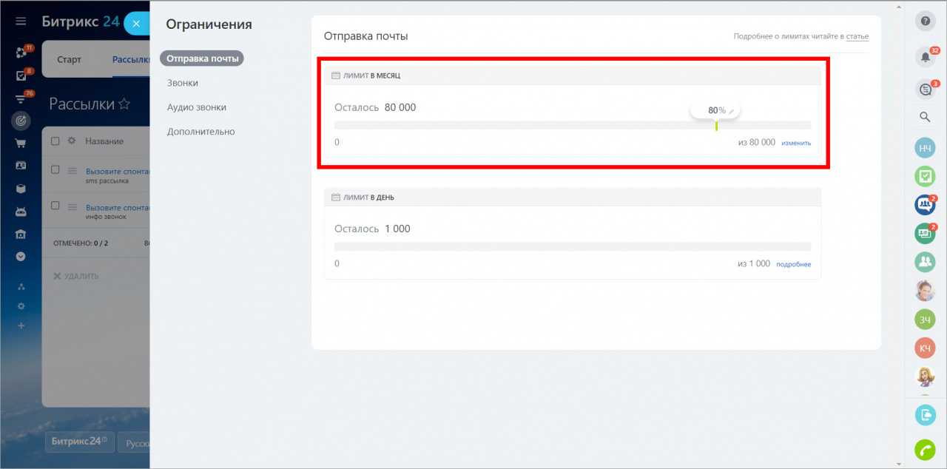Click the green phone call button
Image resolution: width=947 pixels, height=469 pixels.
pos(925,449)
